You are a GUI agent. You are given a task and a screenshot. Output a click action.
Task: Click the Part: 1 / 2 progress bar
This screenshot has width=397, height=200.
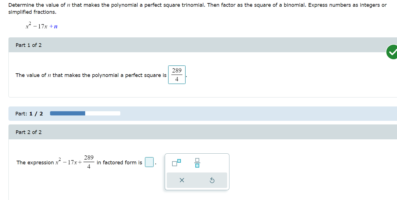[85, 113]
